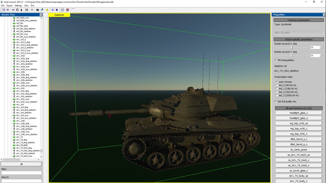326x183 pixels.
Task: Increase Rotate around Y stepper value
Action: [x=321, y=55]
